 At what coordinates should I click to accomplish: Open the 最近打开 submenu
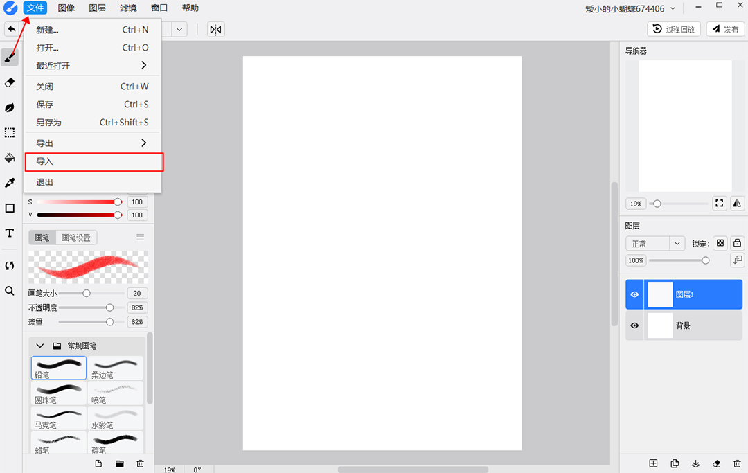93,65
